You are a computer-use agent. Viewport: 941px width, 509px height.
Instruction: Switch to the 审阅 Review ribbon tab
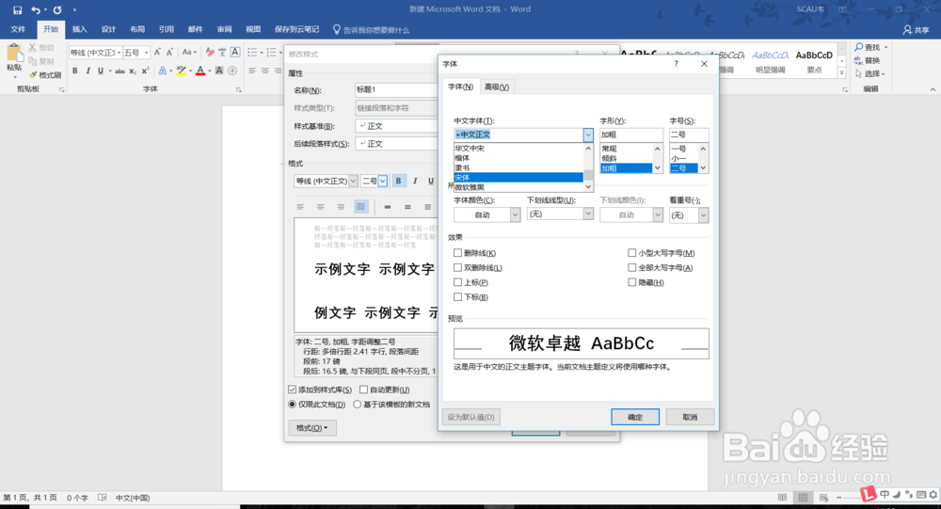225,29
